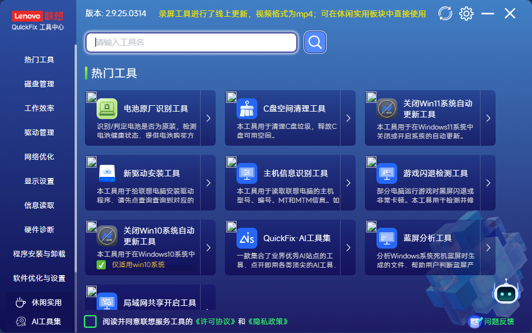Click the 热门工具 section heading
Screen dimensions: 532x333
[x=114, y=73]
